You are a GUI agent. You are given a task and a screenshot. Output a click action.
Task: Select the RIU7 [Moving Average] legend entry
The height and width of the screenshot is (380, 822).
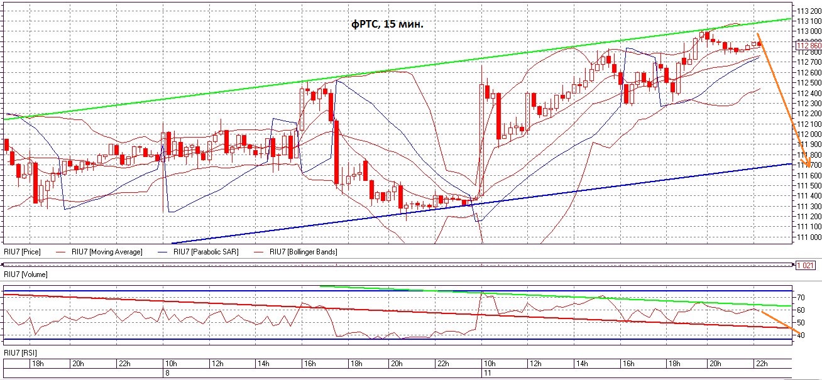point(106,252)
